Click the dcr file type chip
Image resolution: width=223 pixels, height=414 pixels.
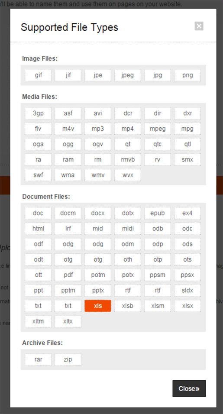click(x=128, y=113)
